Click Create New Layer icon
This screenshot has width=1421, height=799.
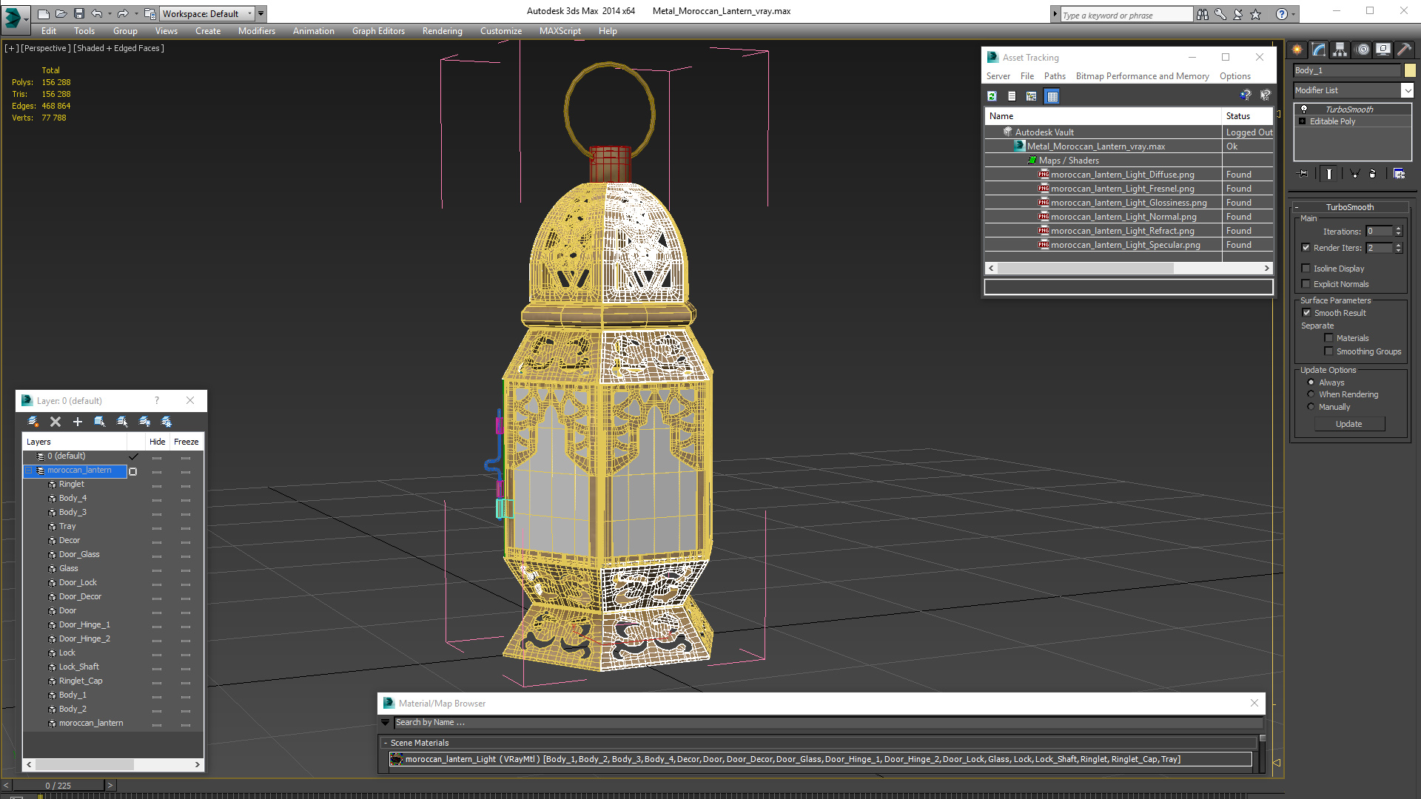pos(33,422)
